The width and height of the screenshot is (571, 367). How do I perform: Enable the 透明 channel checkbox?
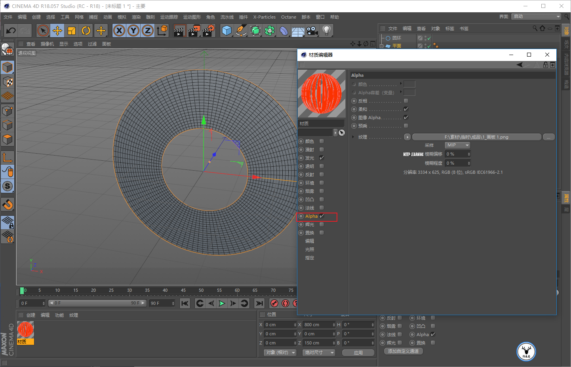(322, 166)
